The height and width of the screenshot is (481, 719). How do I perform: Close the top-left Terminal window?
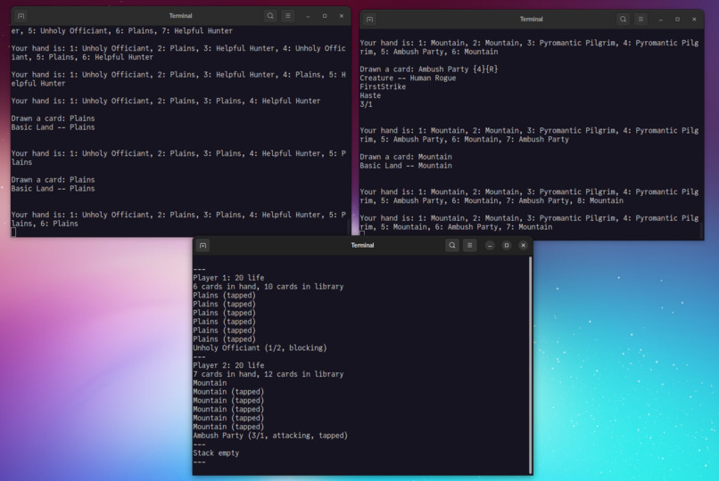pos(342,16)
